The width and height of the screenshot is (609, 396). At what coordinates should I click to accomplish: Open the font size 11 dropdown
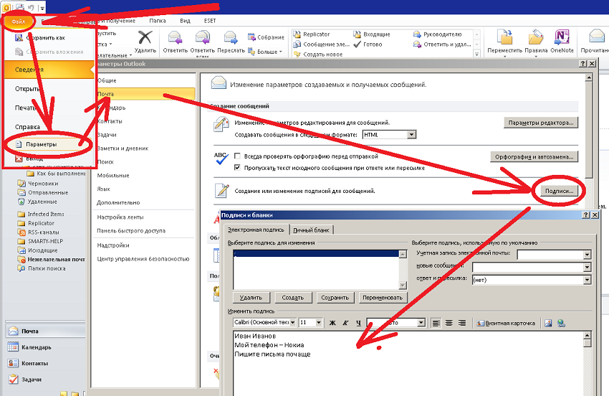[x=319, y=323]
